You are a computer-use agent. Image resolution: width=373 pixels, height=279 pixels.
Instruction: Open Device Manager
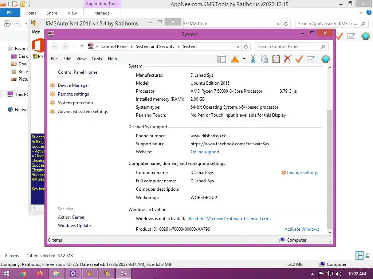(73, 85)
